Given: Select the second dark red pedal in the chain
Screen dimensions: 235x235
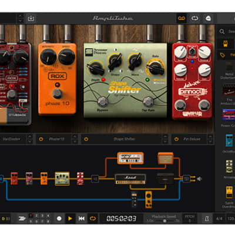Looking at the screenshot, I should coord(29,178).
